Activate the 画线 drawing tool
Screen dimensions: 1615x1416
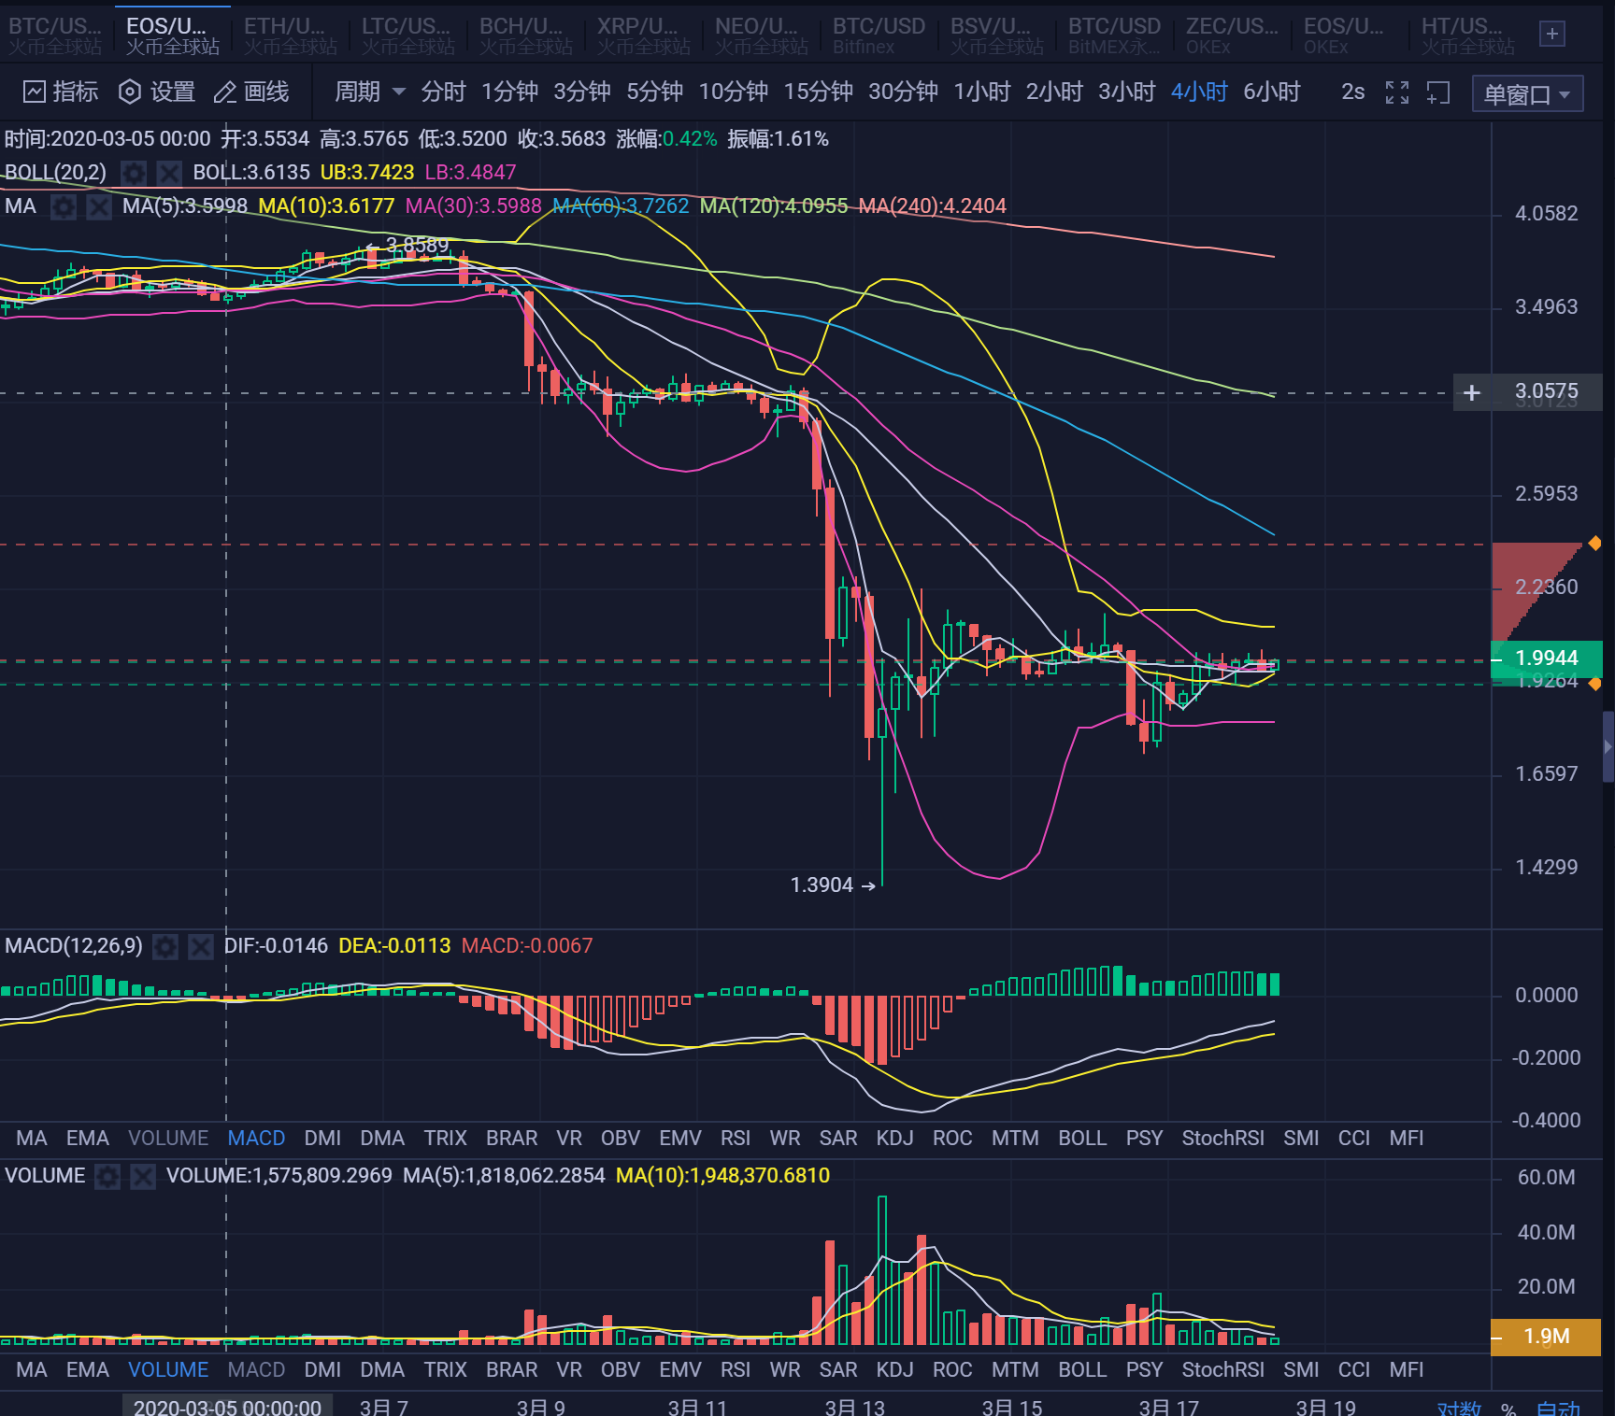coord(251,92)
